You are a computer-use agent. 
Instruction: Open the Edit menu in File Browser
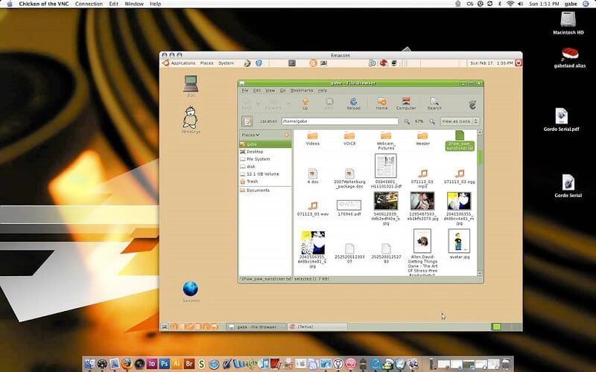click(x=257, y=90)
